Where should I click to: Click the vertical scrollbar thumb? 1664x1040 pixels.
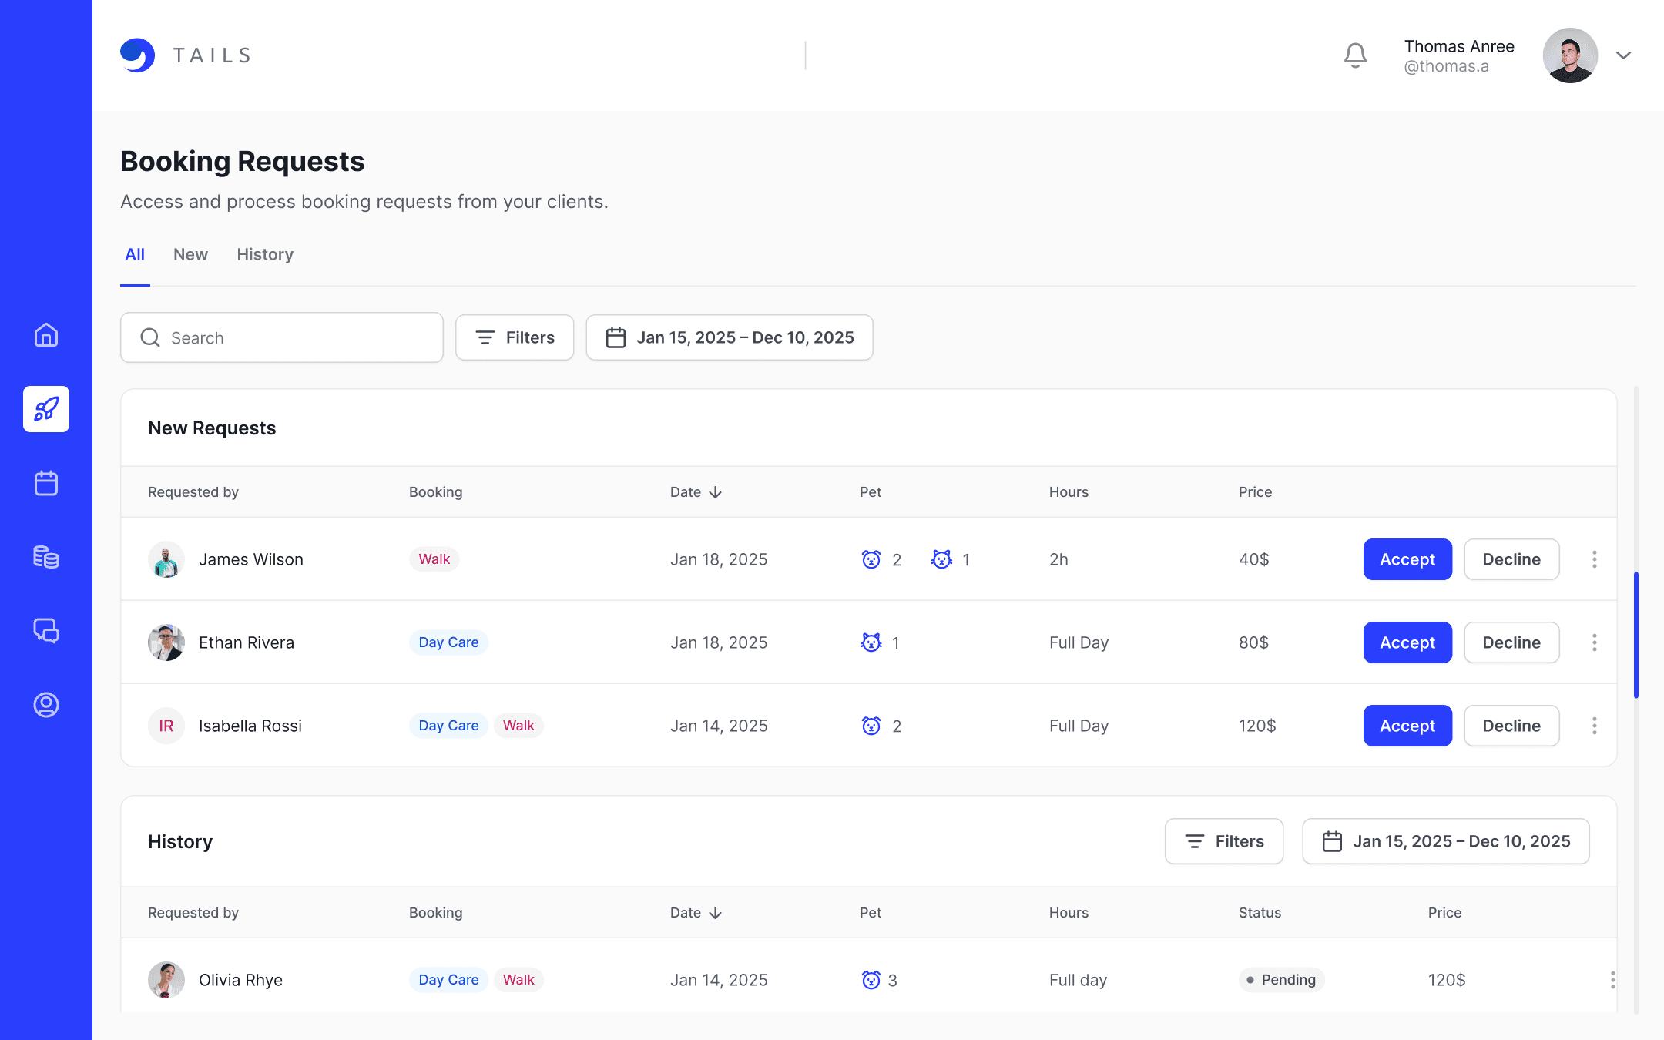coord(1635,636)
